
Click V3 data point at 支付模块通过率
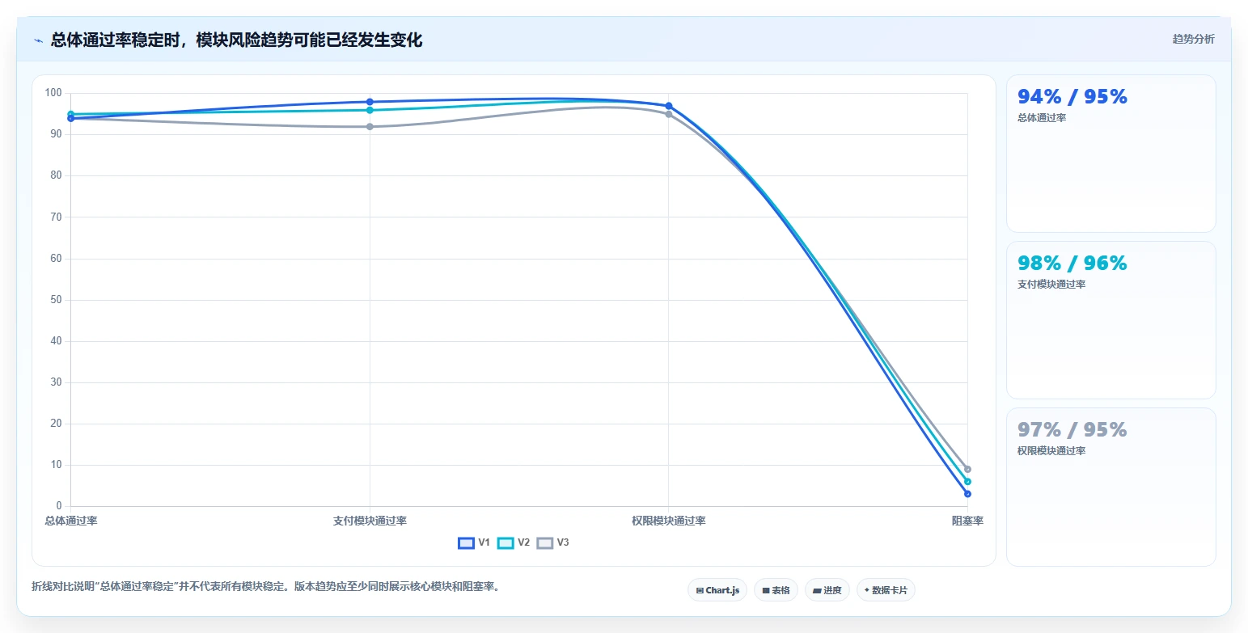(x=370, y=126)
